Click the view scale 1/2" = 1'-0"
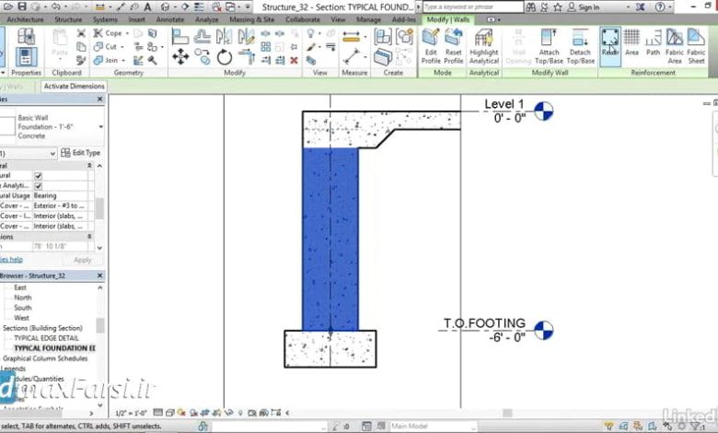Screen dimensions: 718x433 click(x=131, y=414)
